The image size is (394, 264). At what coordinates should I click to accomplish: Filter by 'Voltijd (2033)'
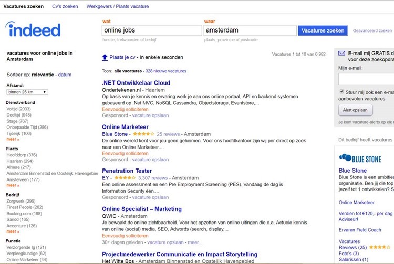coord(18,109)
